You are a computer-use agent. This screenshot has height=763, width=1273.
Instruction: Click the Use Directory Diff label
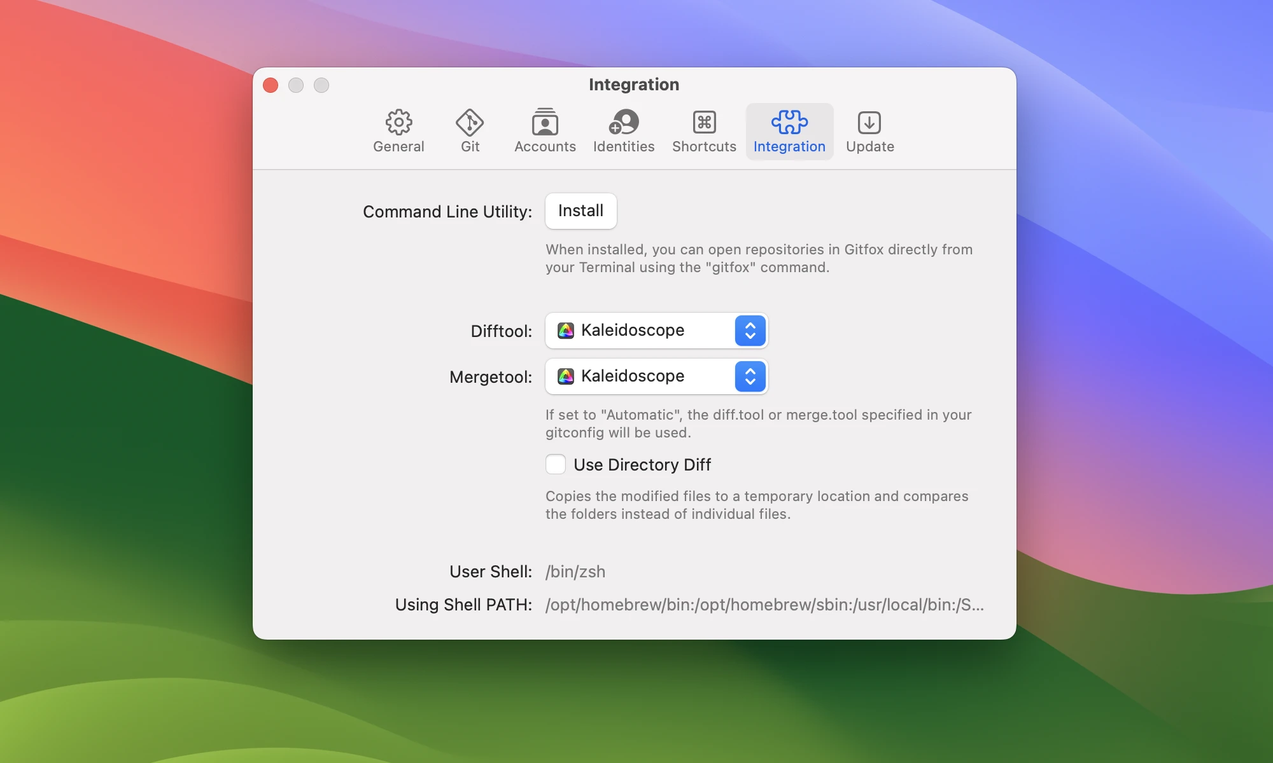point(642,465)
